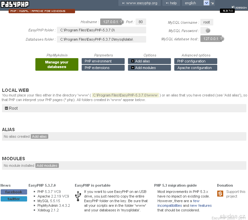Click Manage your databases button

[x=57, y=64]
